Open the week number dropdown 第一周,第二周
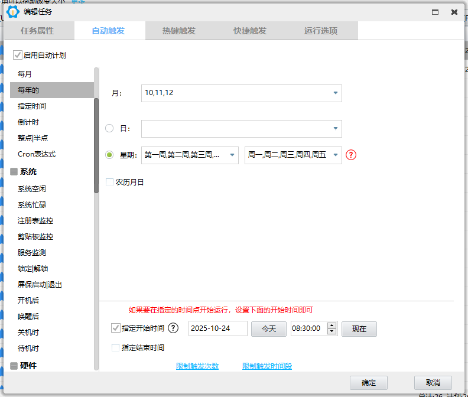 [232, 155]
